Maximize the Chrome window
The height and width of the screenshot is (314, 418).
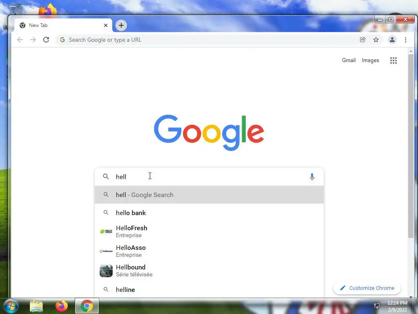point(391,20)
